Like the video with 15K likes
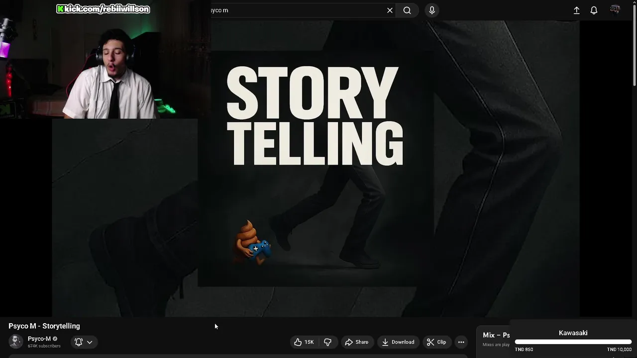The image size is (637, 358). point(304,342)
